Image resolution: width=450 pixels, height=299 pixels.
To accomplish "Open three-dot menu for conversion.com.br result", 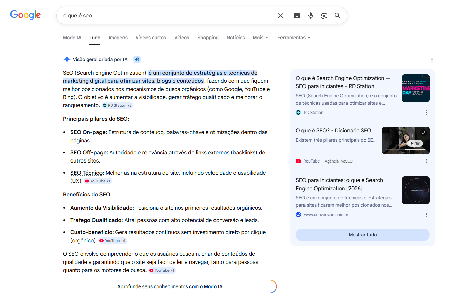I will pyautogui.click(x=427, y=215).
